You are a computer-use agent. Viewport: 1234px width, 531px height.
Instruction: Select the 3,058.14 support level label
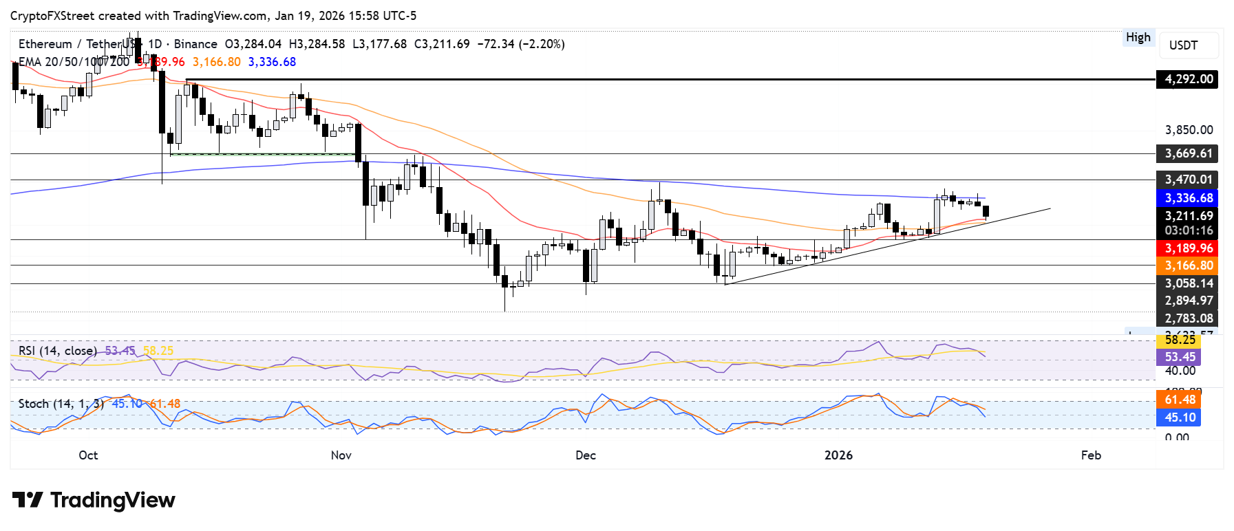(1188, 283)
